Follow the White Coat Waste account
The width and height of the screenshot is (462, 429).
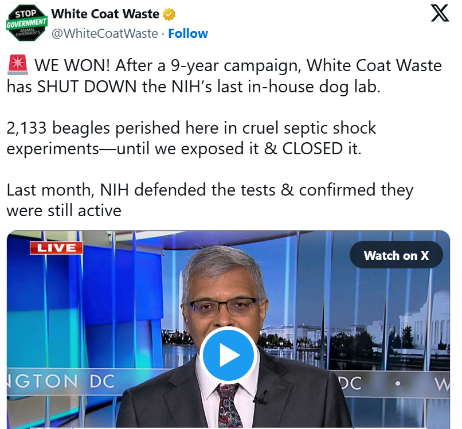tap(188, 34)
